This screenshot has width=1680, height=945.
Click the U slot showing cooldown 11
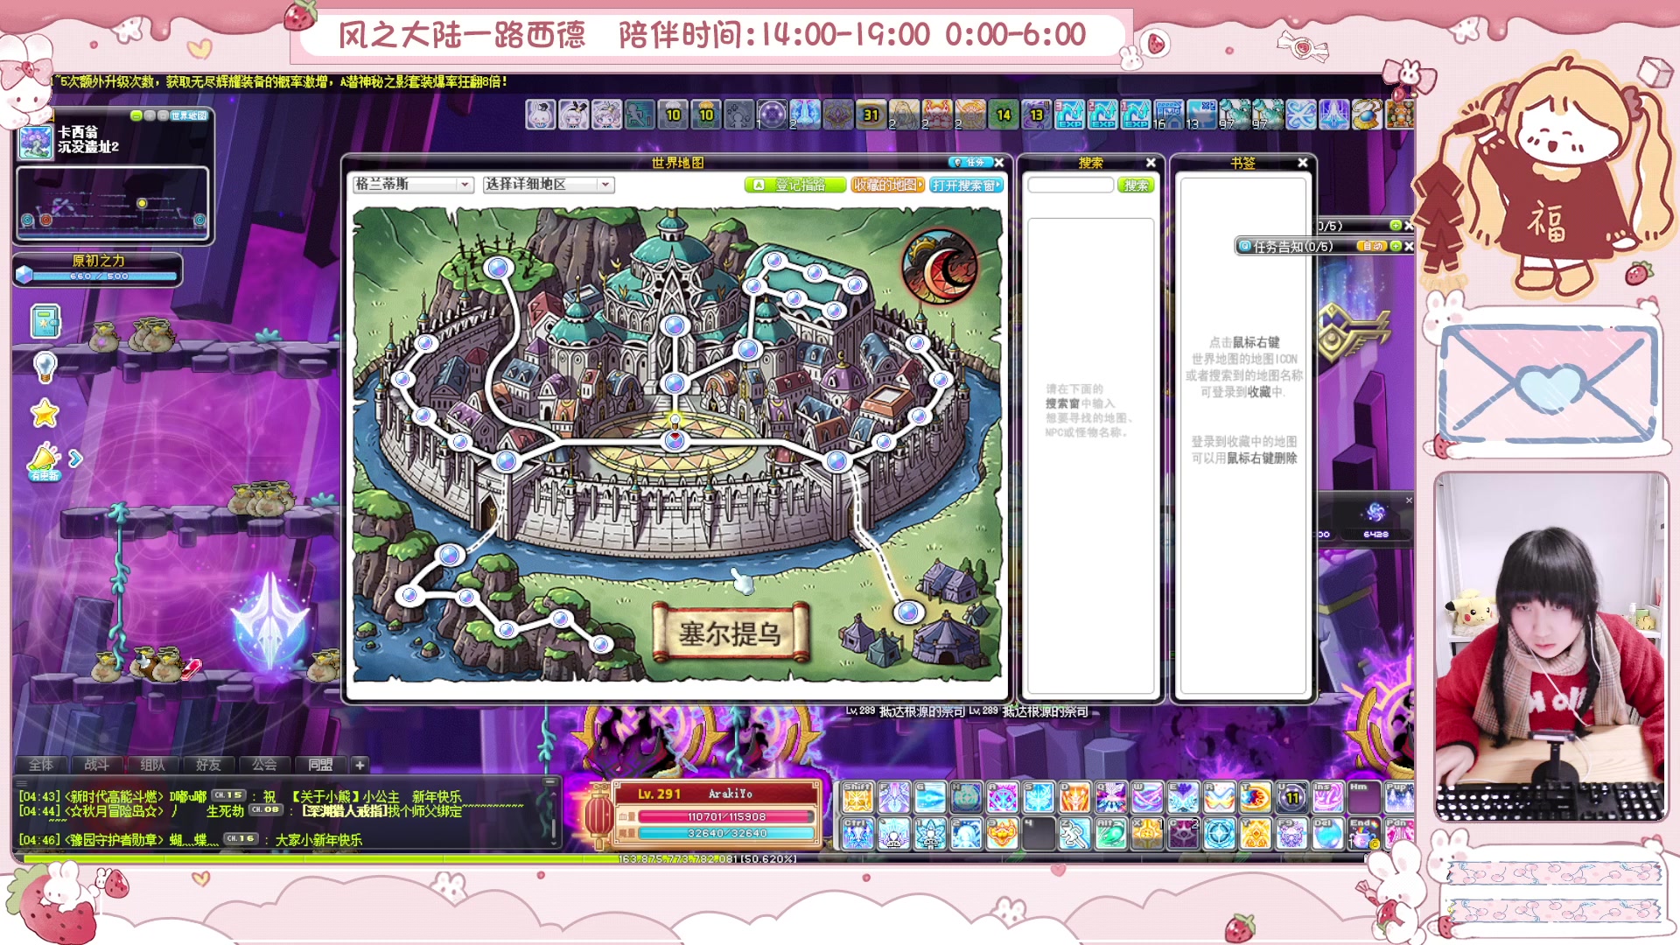[x=1291, y=797]
